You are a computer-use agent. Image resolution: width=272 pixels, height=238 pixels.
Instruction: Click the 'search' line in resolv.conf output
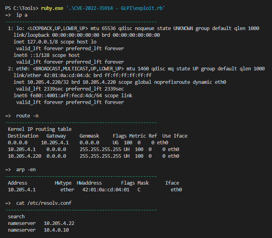(16, 217)
